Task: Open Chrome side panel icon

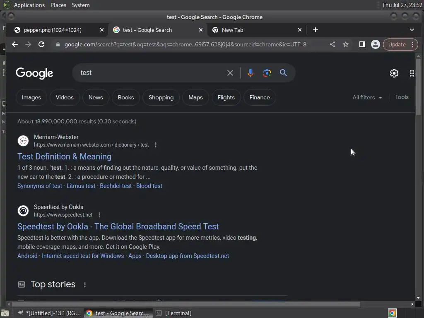Action: click(362, 44)
